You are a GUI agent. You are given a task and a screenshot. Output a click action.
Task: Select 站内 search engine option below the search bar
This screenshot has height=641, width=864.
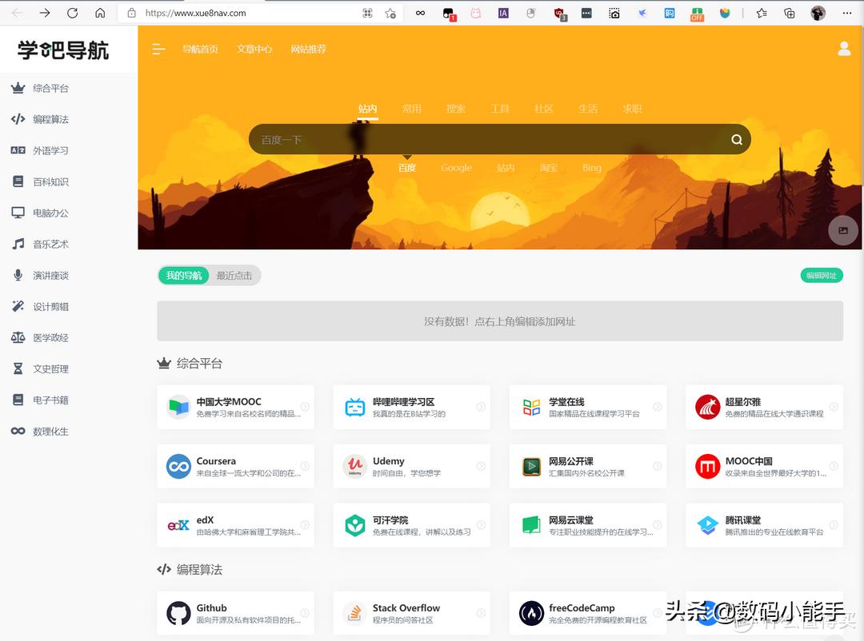point(506,168)
